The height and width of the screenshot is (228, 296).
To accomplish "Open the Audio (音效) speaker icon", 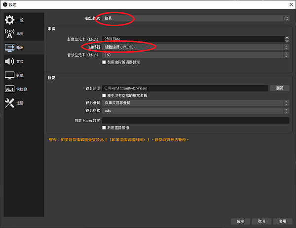I will tap(9, 62).
